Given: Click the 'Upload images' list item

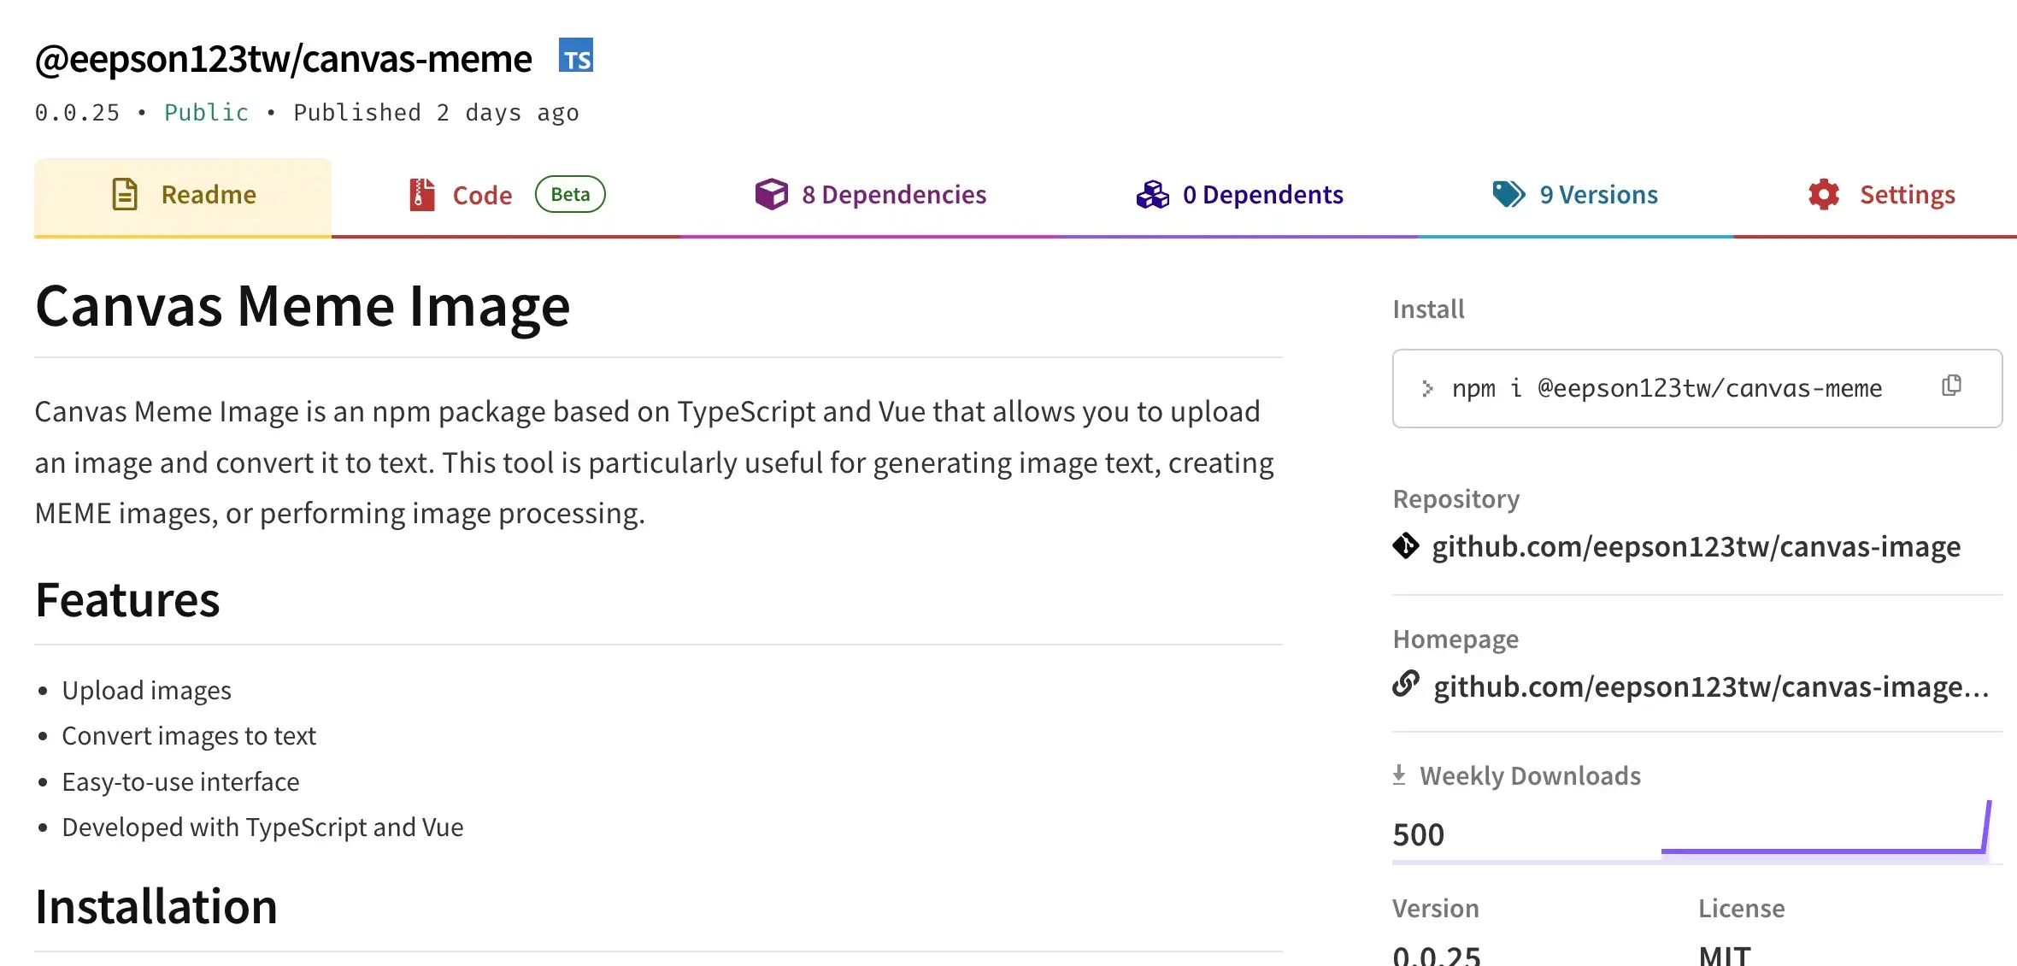Looking at the screenshot, I should tap(146, 690).
